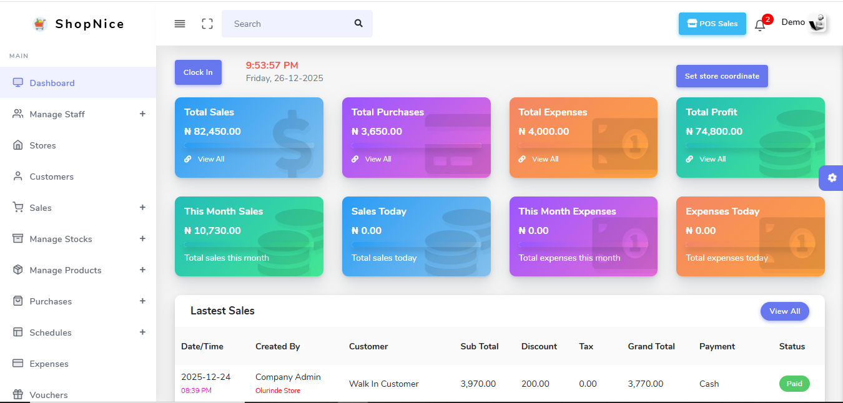Click the Expenses card icon in sidebar
Viewport: 843px width, 403px height.
pos(17,364)
